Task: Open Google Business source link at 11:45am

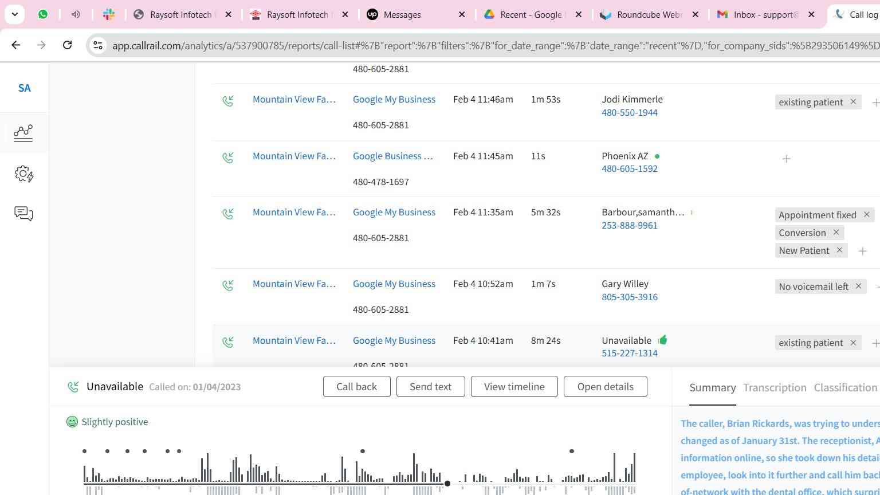Action: click(x=392, y=156)
